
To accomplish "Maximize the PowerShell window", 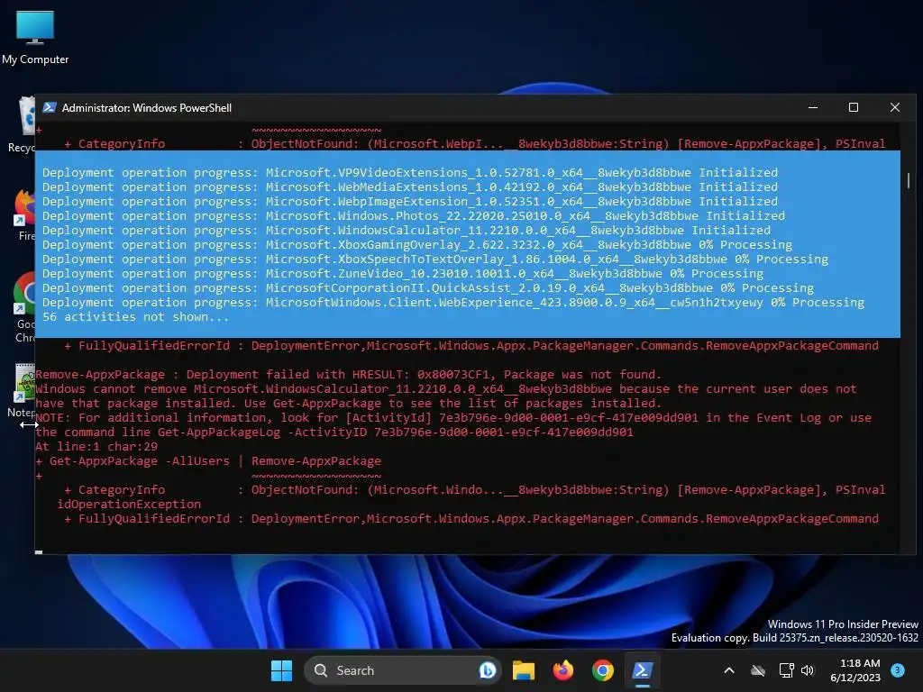I will coord(854,108).
